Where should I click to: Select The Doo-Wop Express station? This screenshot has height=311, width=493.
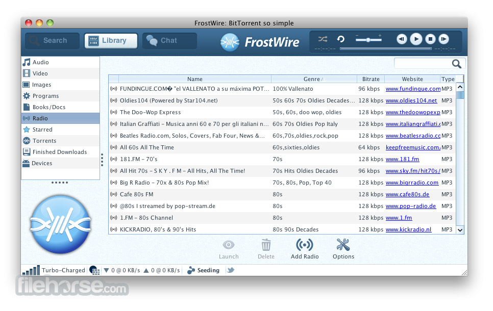tap(282, 113)
